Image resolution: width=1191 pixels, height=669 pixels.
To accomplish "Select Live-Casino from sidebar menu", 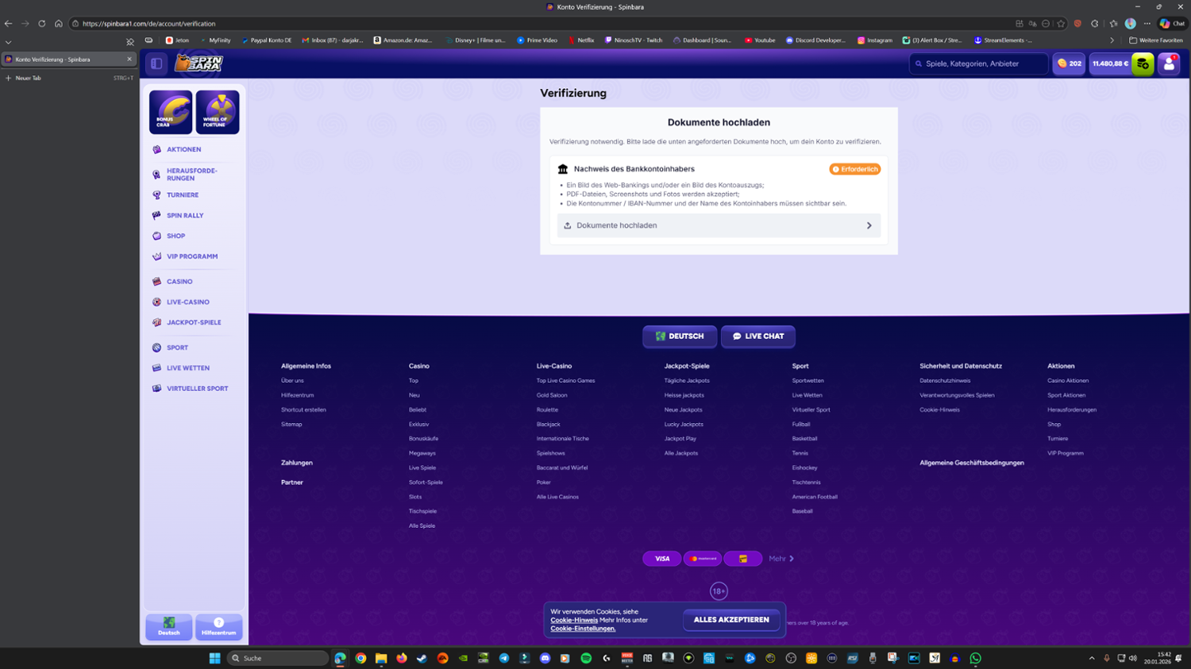I will (187, 302).
